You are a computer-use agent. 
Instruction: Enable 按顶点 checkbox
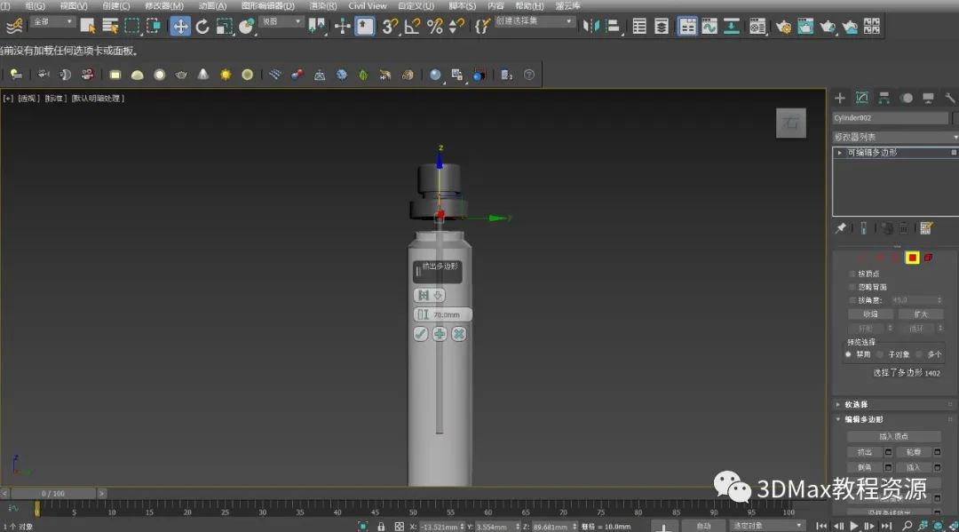pos(853,274)
